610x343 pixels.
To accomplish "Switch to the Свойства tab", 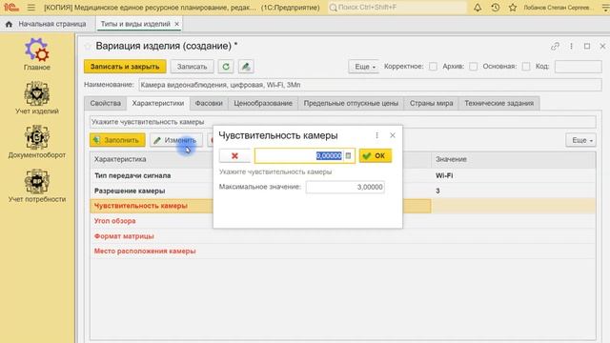I will tap(106, 104).
